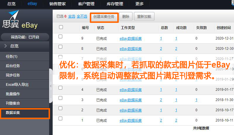Open the 销售管家 top navigation tab
This screenshot has height=135, width=234.
(57, 4)
